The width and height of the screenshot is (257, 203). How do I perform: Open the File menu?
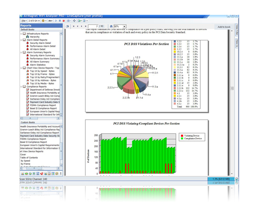click(24, 21)
